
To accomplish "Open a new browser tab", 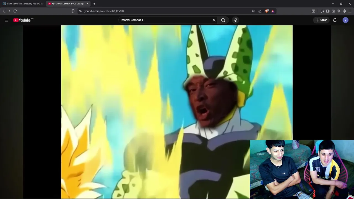I will (x=94, y=4).
